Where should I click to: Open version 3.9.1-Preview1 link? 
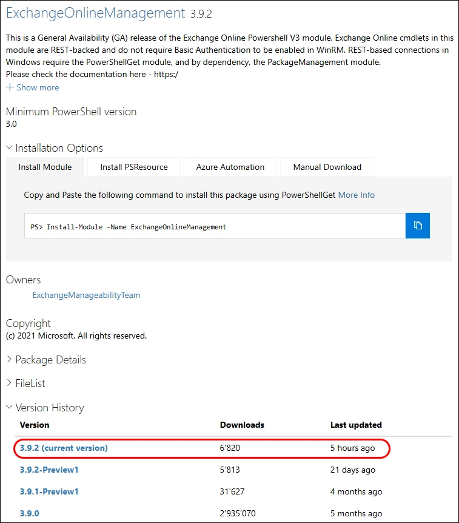pos(49,491)
